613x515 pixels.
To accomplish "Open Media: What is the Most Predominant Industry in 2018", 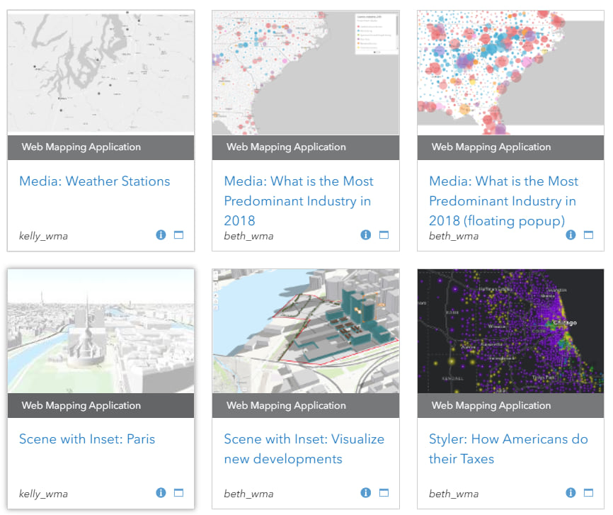I will [x=299, y=200].
